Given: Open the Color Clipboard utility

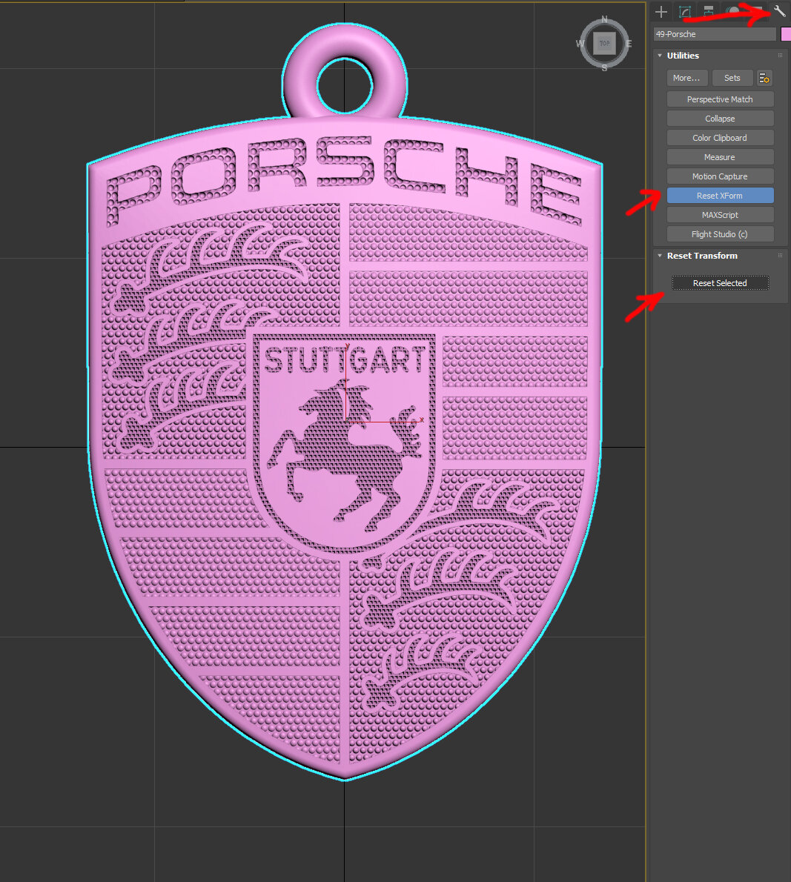Looking at the screenshot, I should [720, 138].
